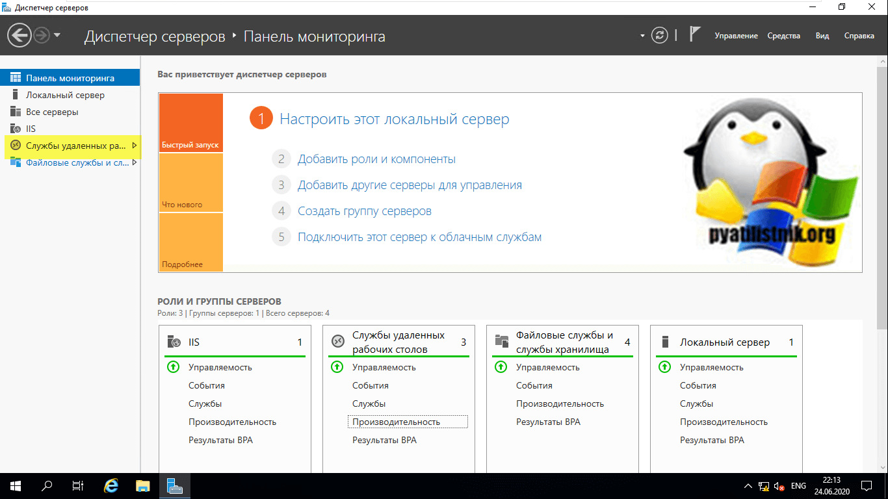This screenshot has height=499, width=888.
Task: Click the IIS icon in sidebar
Action: 16,129
